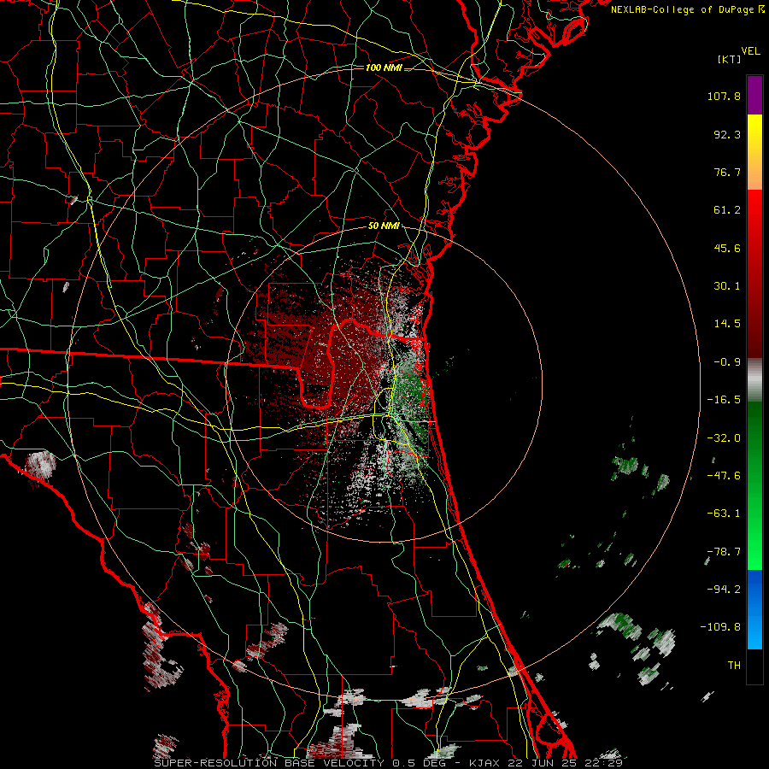Click the [KT] units label
Image resolution: width=769 pixels, height=769 pixels.
(729, 59)
